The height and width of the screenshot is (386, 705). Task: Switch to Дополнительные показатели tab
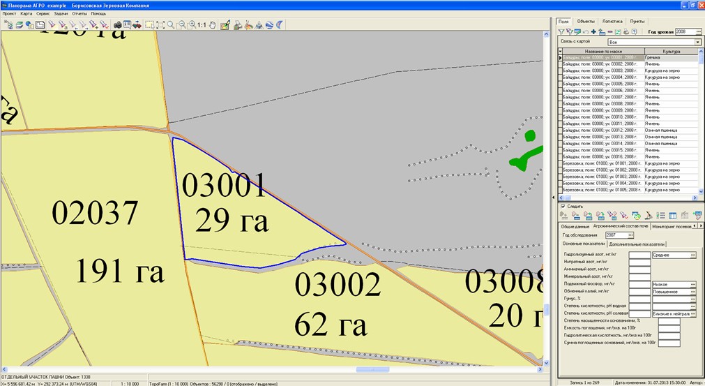636,244
